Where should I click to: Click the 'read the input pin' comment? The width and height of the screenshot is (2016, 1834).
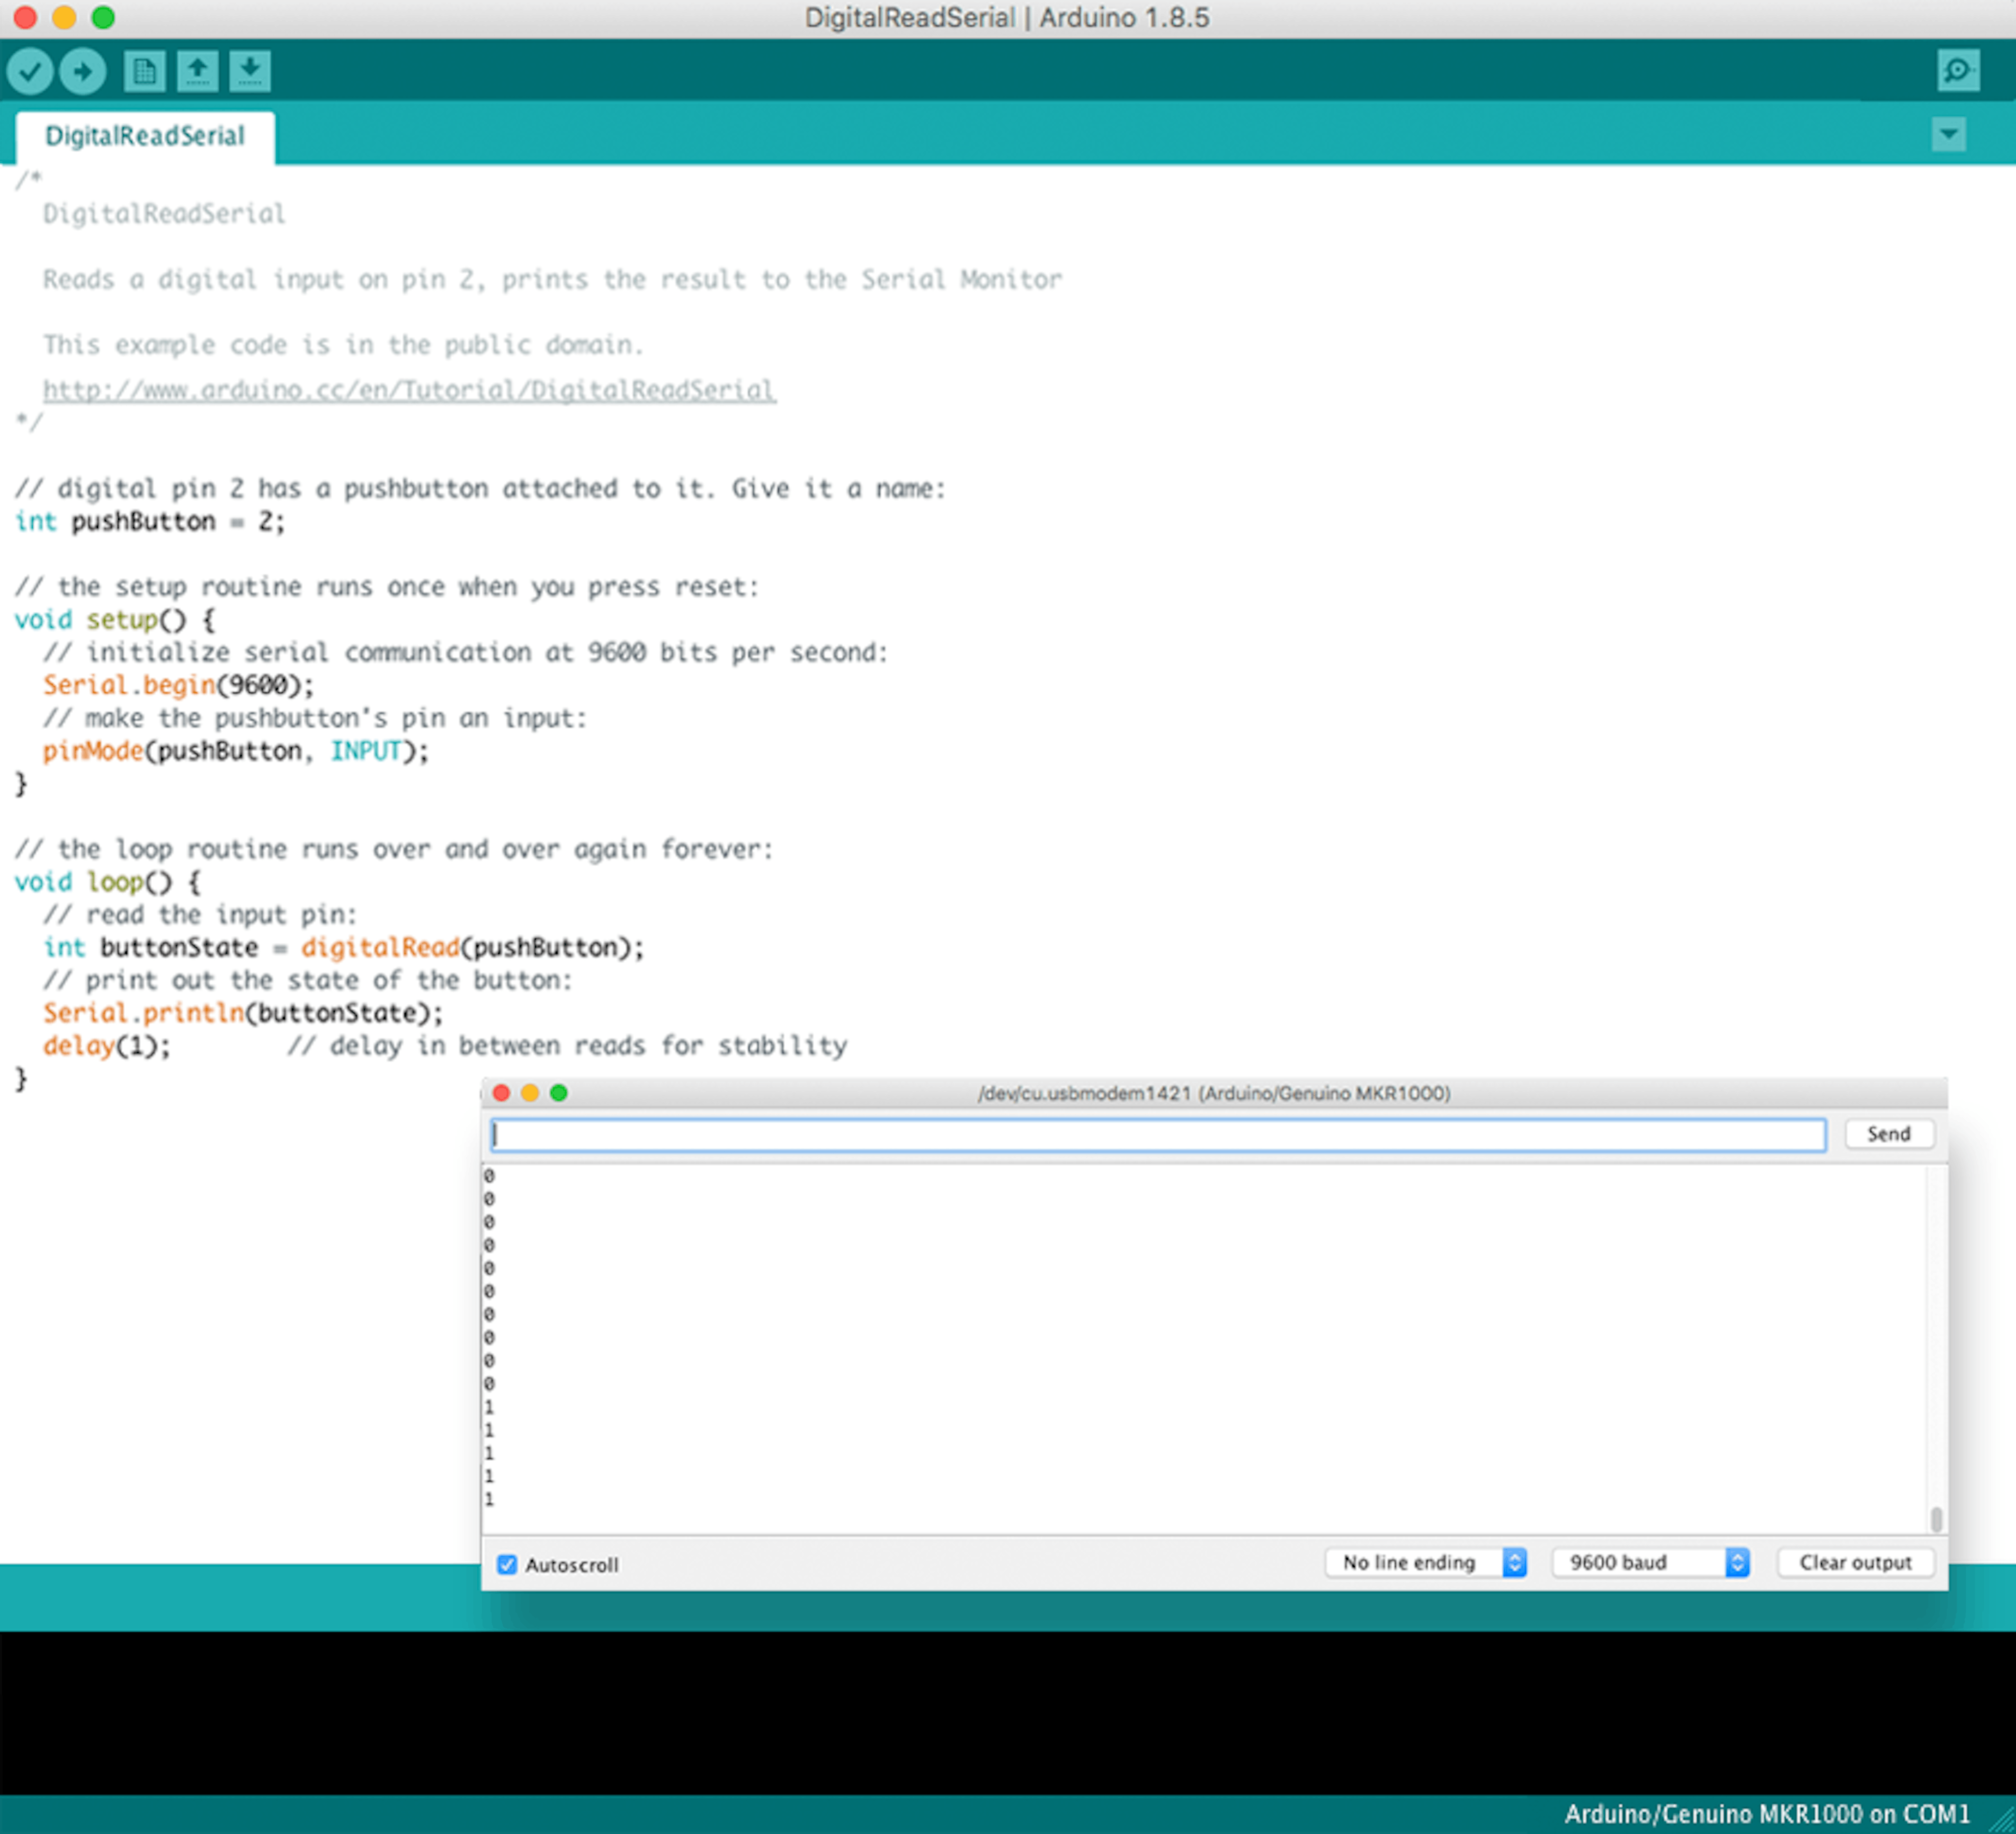(x=200, y=915)
